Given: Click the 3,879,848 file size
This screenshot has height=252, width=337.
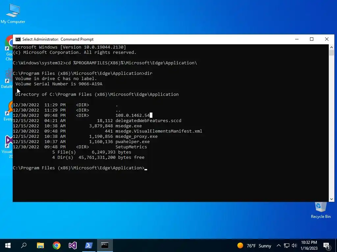Looking at the screenshot, I should click(101, 126).
